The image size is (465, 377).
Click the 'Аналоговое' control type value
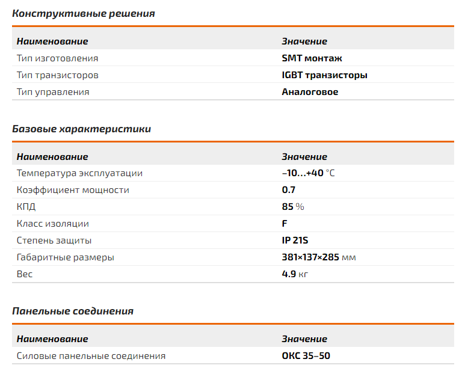point(310,92)
